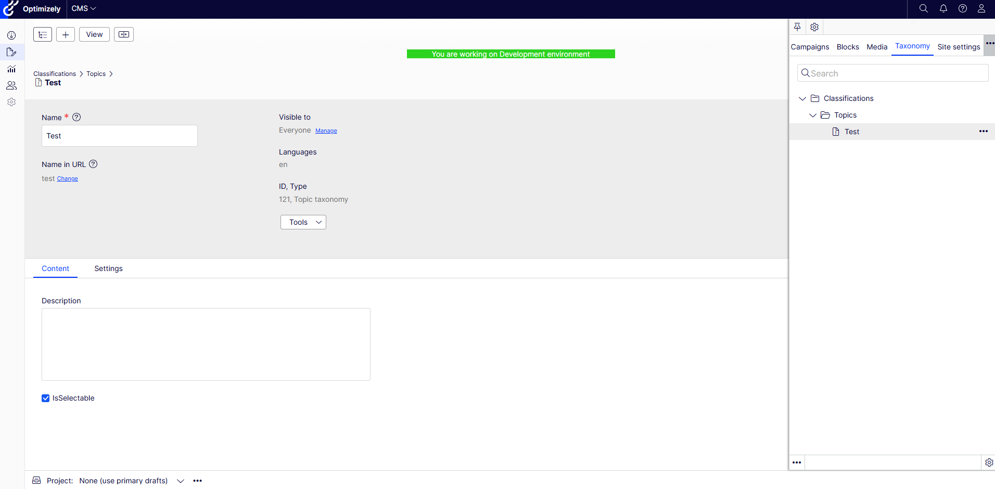This screenshot has height=489, width=995.
Task: Click Change link for Name in URL
Action: 67,179
